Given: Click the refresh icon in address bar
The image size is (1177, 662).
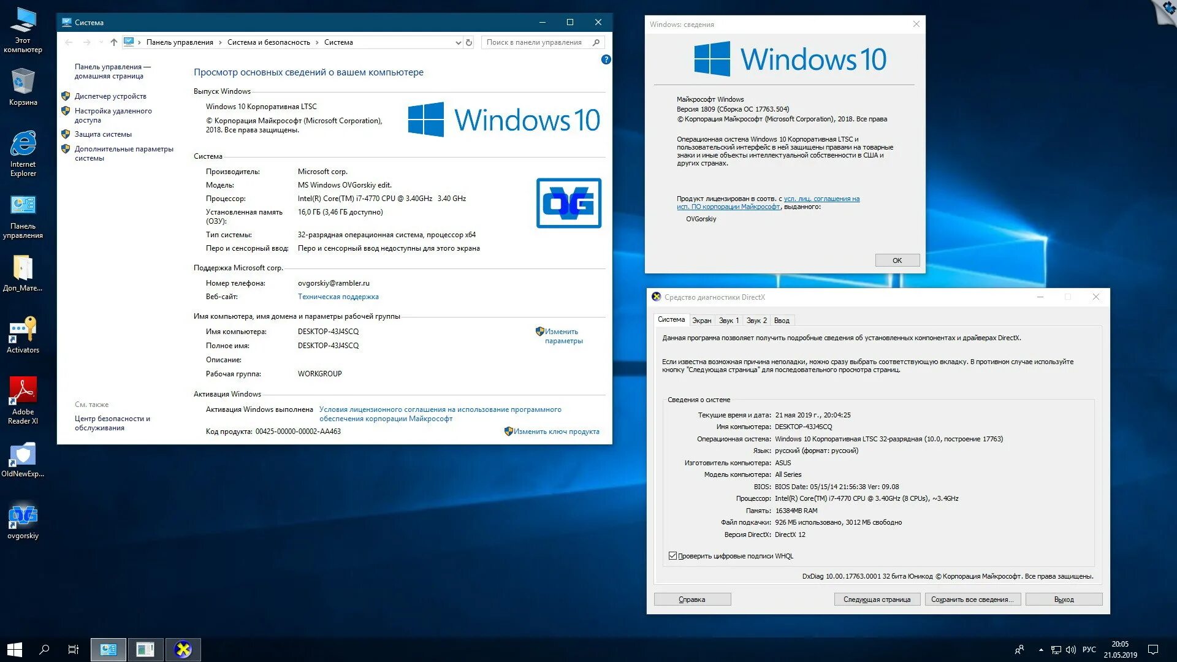Looking at the screenshot, I should coord(469,42).
